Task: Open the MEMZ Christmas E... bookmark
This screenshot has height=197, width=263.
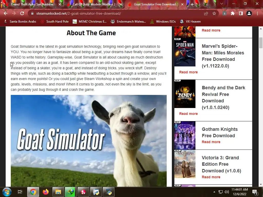Action: 90,22
